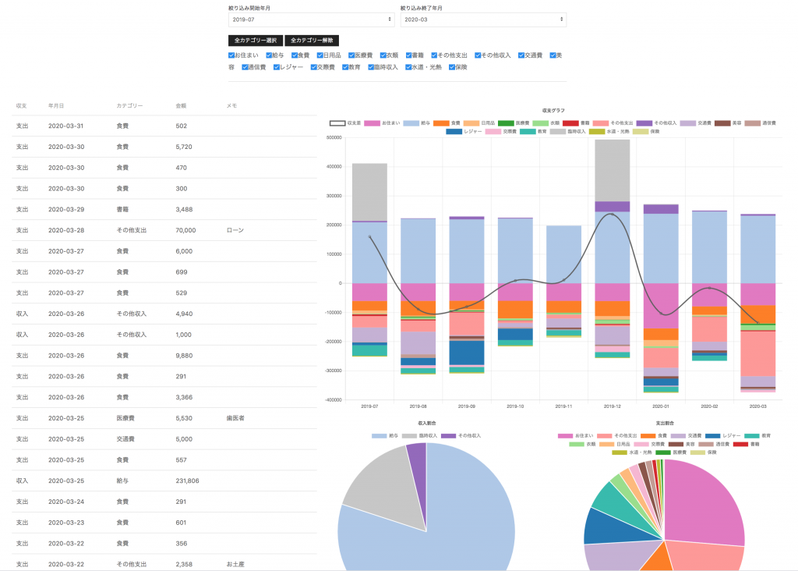Viewport: 798px width, 571px height.
Task: Click the 金額 column header in table
Action: (x=181, y=105)
